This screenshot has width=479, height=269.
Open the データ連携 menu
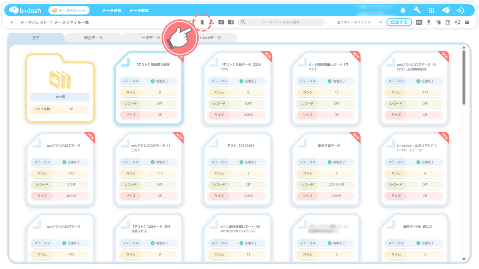click(112, 10)
